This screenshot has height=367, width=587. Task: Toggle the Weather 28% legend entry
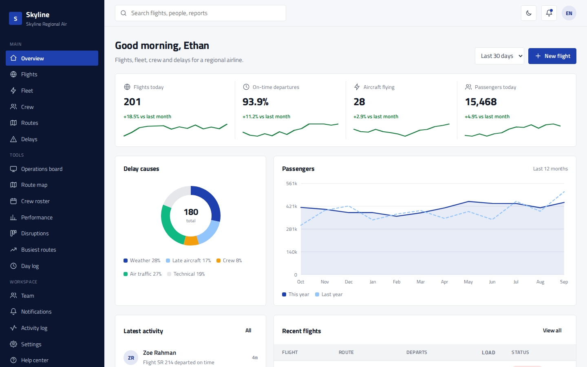(x=142, y=261)
